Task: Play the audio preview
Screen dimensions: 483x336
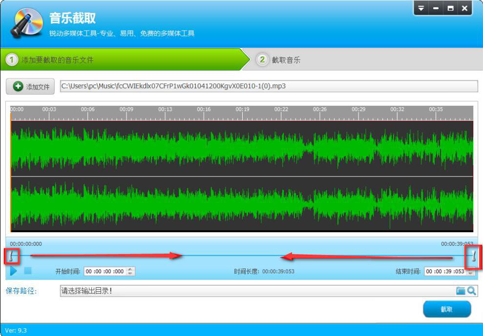Action: (14, 271)
